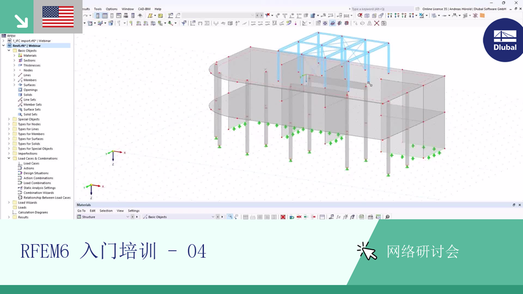Expand the Sections tree node

point(15,60)
